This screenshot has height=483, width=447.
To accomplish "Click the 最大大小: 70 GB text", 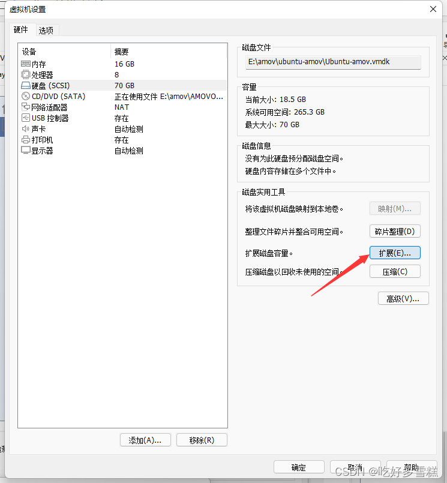I will pyautogui.click(x=272, y=125).
